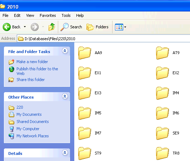Select the AA9 folder icon
This screenshot has height=161, width=190.
[x=85, y=53]
